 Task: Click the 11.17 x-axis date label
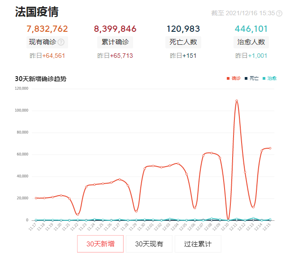[32, 227]
